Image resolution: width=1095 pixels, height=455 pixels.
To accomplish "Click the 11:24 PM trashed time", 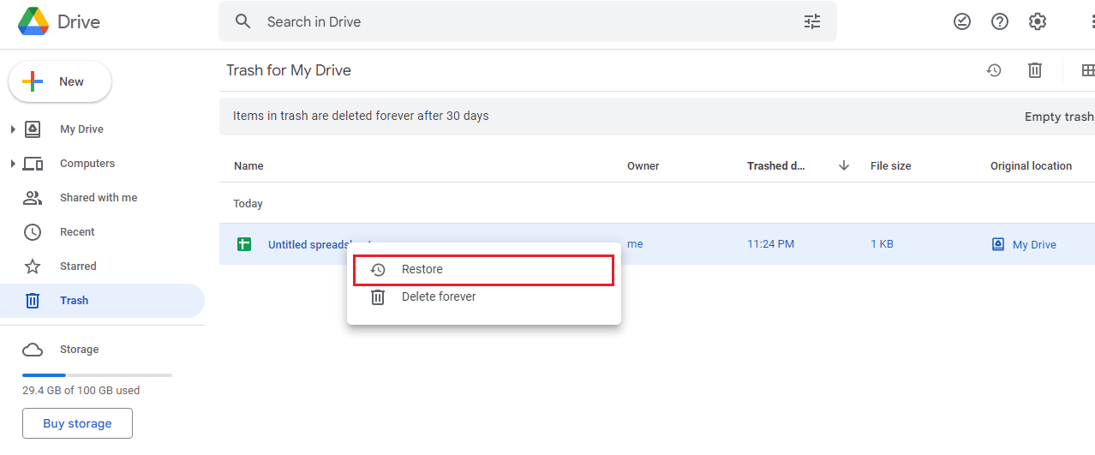I will 770,244.
